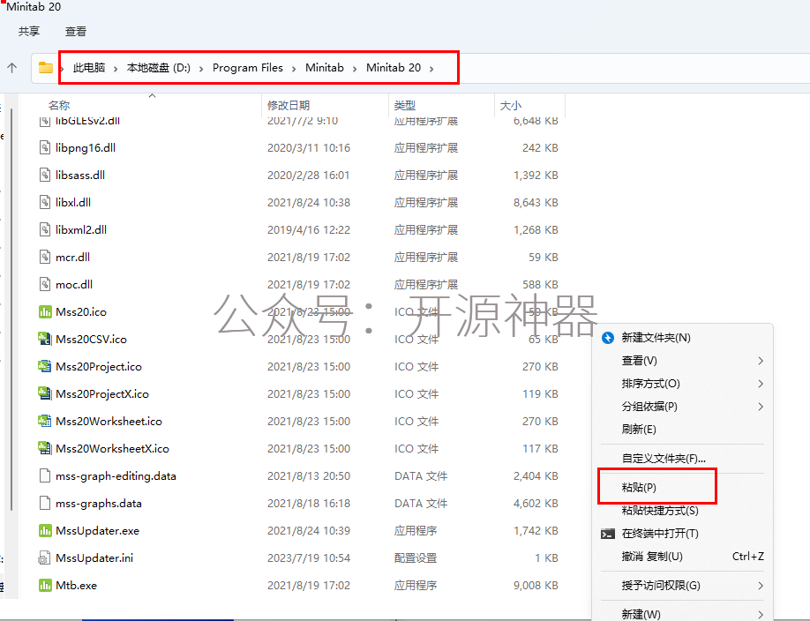810x621 pixels.
Task: Select the Mss20ProjectX.ico file icon
Action: click(45, 394)
